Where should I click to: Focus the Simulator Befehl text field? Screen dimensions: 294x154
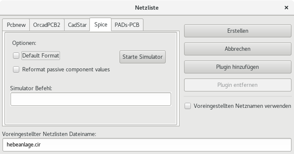click(91, 99)
